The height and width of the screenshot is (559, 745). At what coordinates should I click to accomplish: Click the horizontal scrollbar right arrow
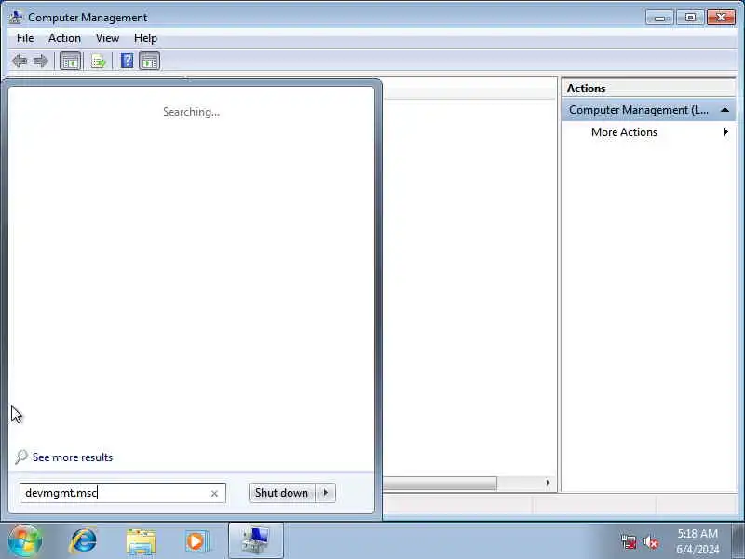click(548, 483)
